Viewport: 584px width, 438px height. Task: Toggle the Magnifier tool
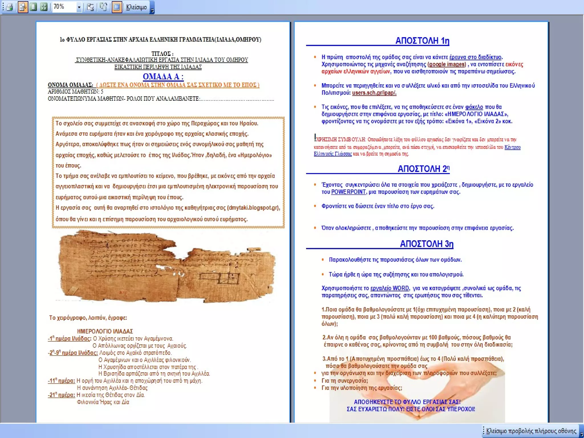click(x=23, y=7)
